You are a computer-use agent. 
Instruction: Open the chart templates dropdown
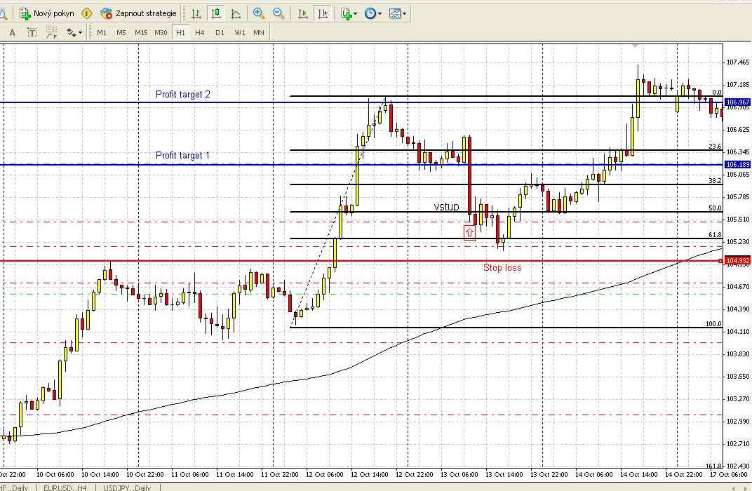point(398,13)
